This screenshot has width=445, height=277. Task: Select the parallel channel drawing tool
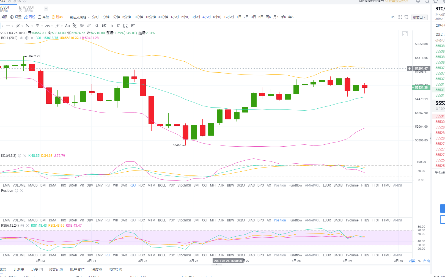click(18, 26)
